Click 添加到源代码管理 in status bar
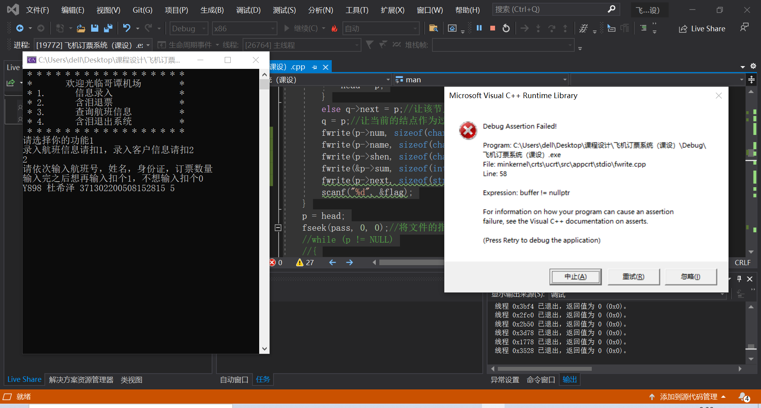The height and width of the screenshot is (408, 761). [x=688, y=397]
